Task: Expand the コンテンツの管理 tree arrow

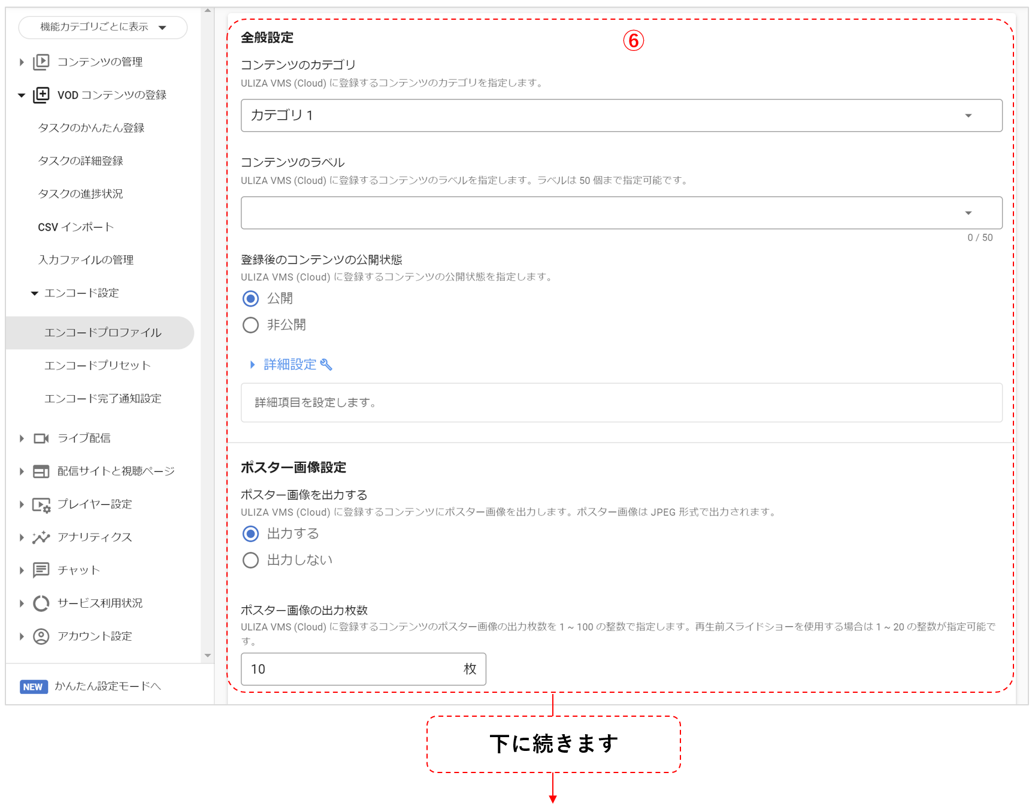Action: (x=22, y=62)
